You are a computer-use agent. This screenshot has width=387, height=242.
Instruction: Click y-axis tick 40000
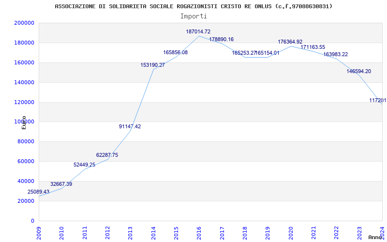[26, 181]
